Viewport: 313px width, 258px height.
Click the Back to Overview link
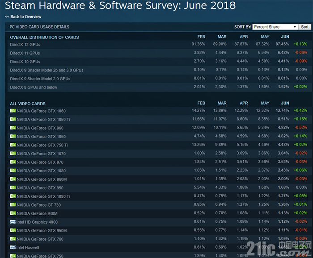click(x=23, y=17)
